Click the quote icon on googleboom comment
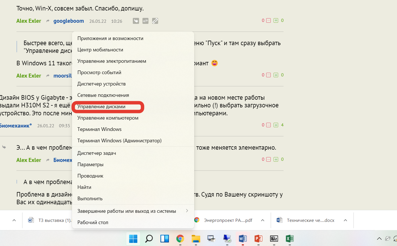397x246 pixels. pos(145,21)
